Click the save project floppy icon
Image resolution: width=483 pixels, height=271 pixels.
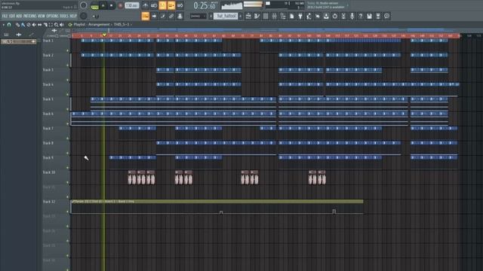(x=369, y=16)
